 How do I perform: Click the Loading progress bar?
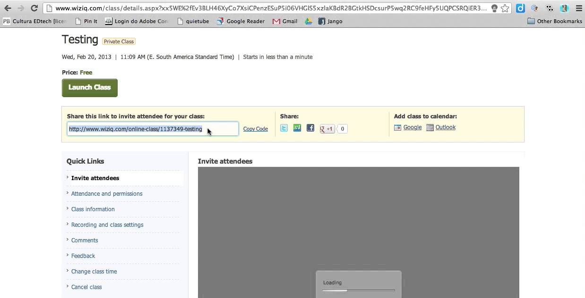pos(359,290)
